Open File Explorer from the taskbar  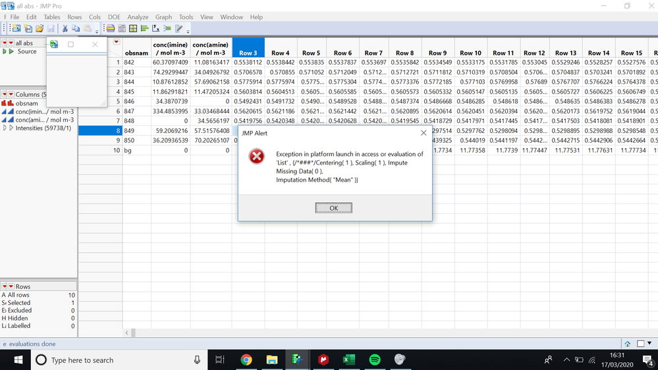tap(272, 359)
